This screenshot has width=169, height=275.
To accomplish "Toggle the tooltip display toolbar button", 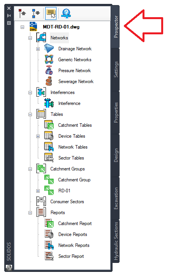I will click(x=51, y=14).
